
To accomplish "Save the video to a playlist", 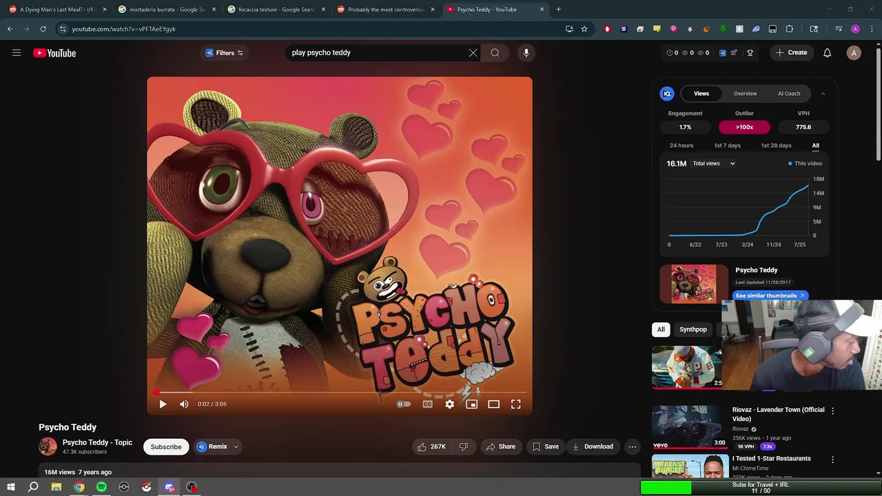I will [545, 446].
